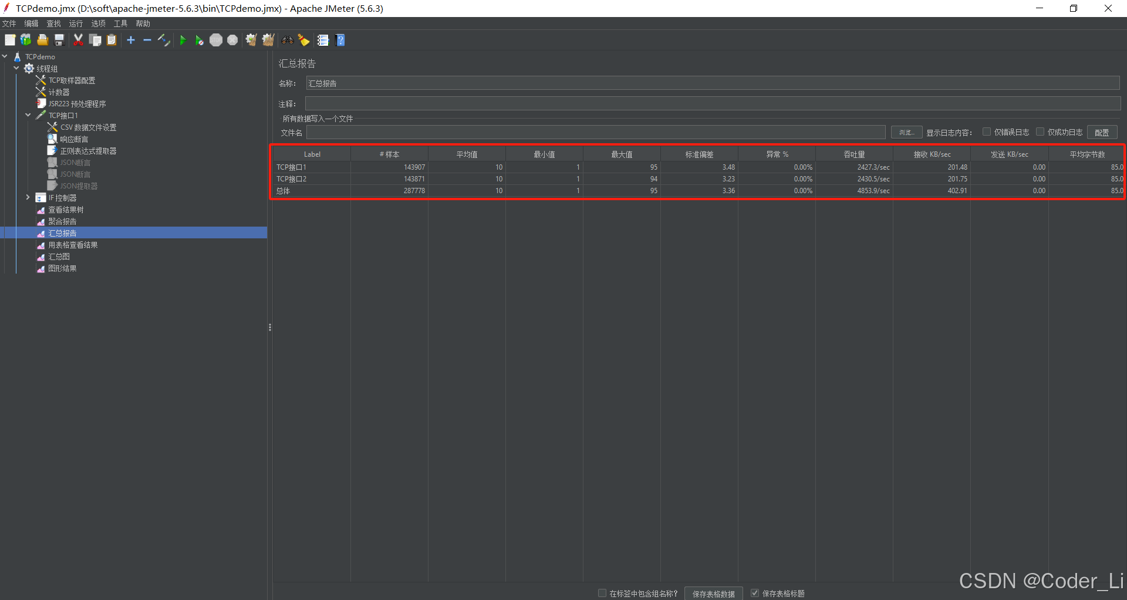Select CSV 数据文件设置 in tree

pos(88,127)
